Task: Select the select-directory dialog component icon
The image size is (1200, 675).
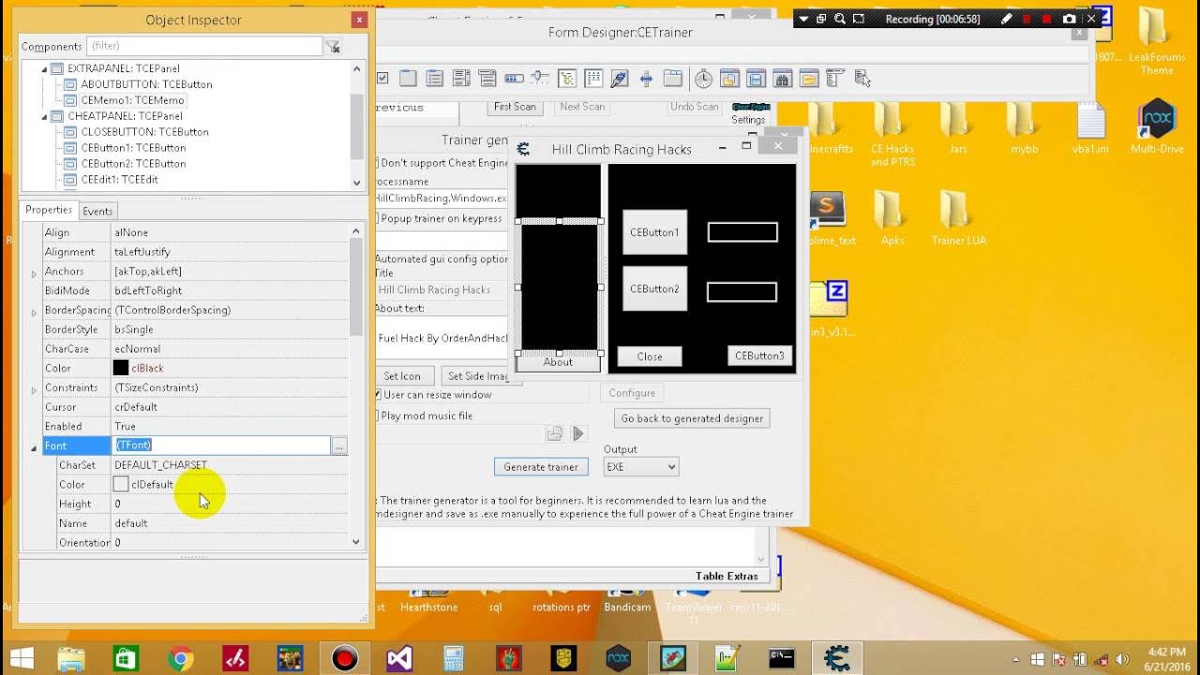Action: (x=808, y=79)
